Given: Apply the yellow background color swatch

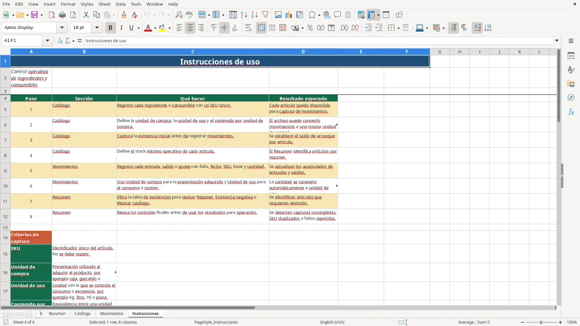Looking at the screenshot, I should pos(162,28).
